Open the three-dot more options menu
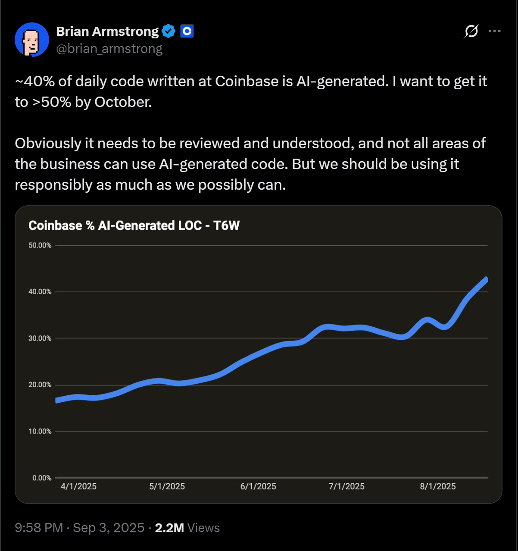The image size is (518, 551). click(x=494, y=31)
